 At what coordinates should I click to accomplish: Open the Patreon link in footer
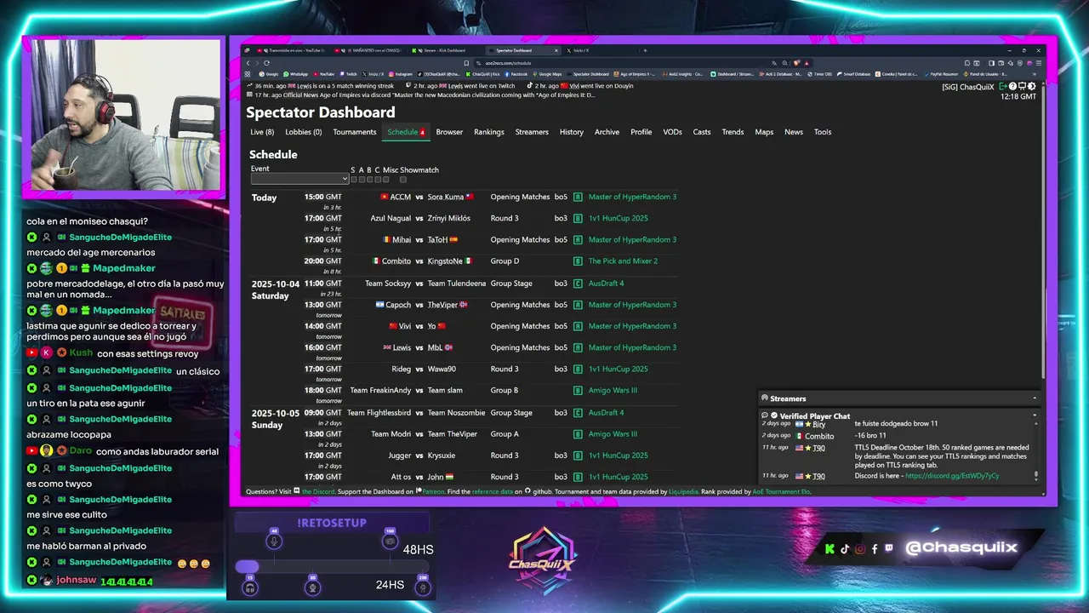[433, 491]
